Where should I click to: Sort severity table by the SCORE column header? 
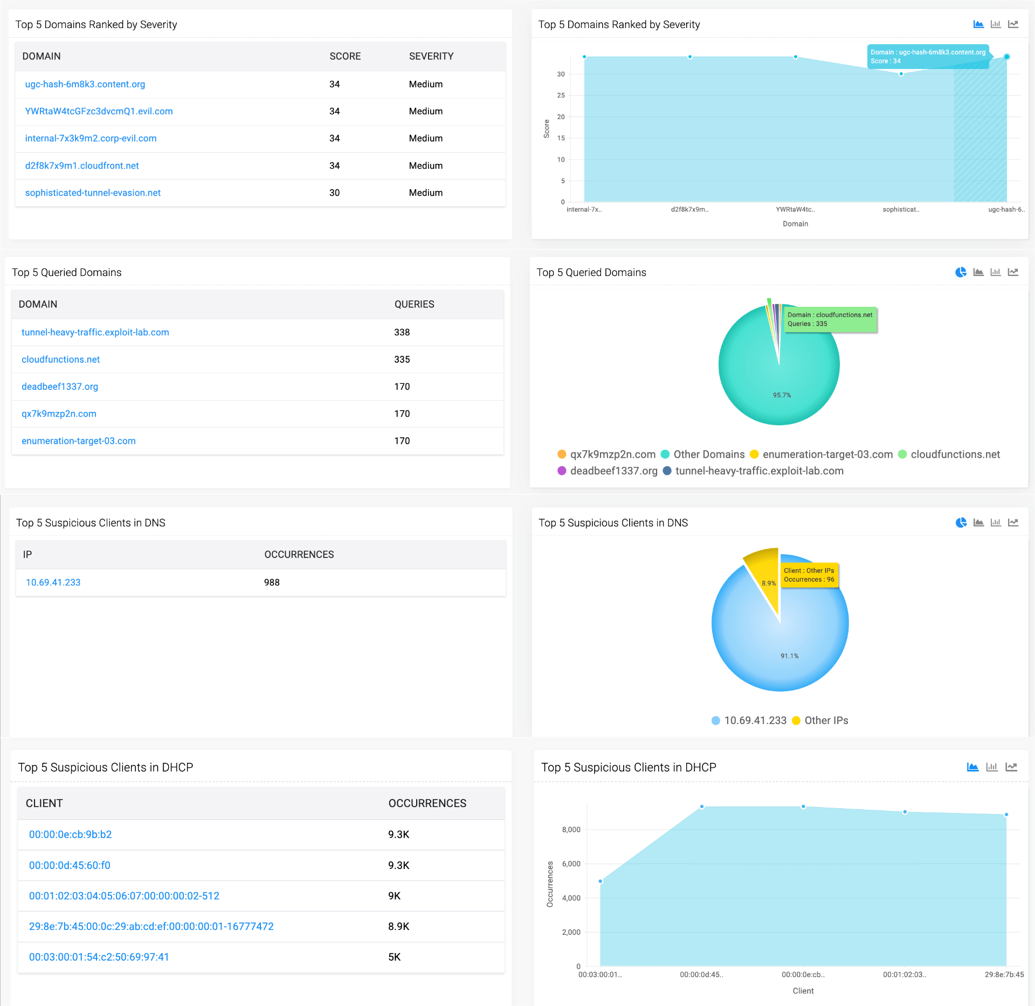pos(345,56)
